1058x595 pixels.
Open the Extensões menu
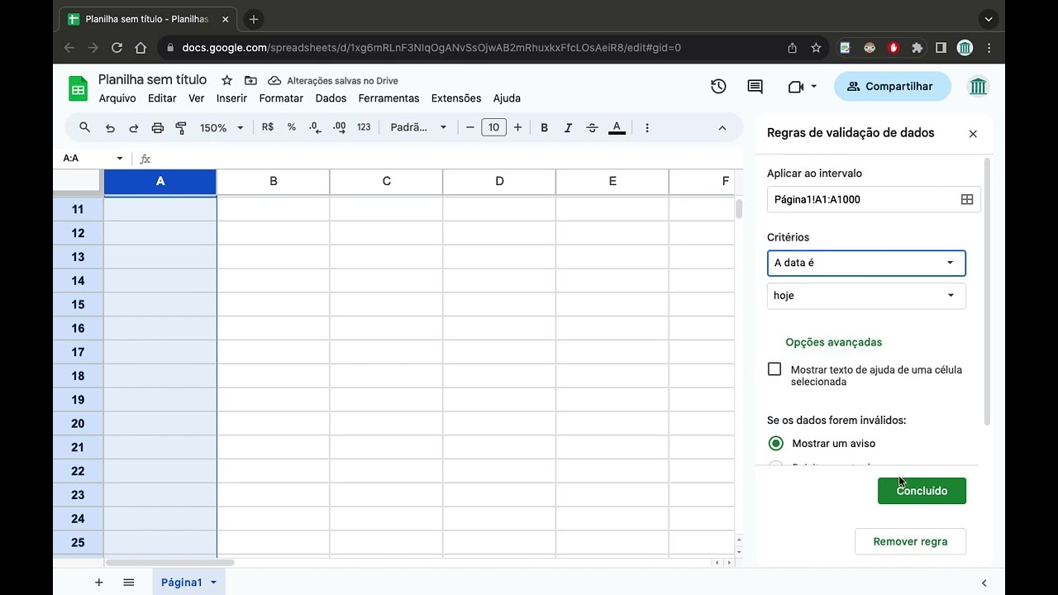[x=456, y=98]
